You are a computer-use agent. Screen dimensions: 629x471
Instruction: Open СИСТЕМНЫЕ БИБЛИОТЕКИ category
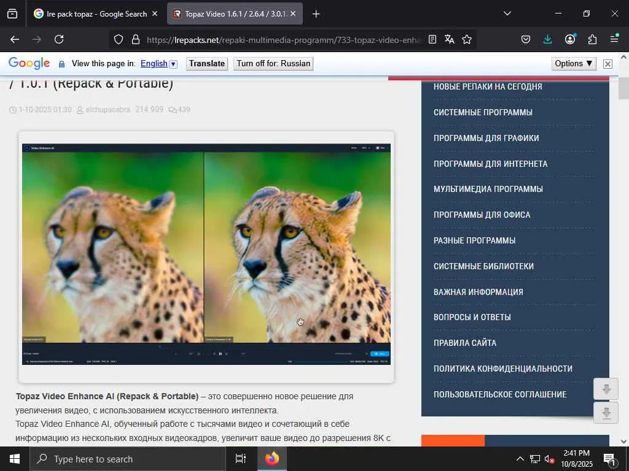tap(483, 266)
